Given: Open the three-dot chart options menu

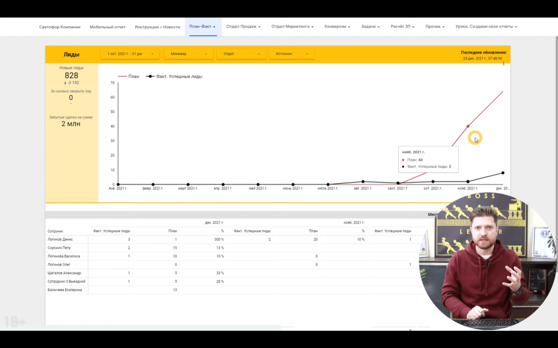Looking at the screenshot, I should pyautogui.click(x=503, y=64).
